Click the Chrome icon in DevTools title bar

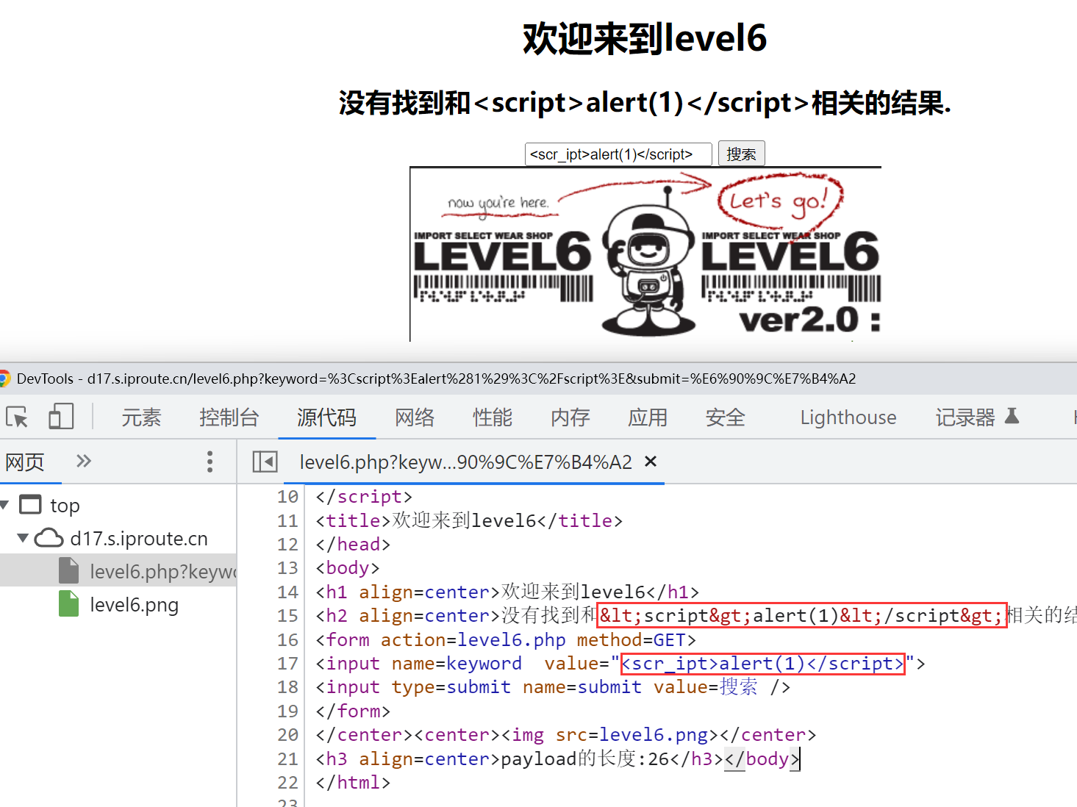[x=4, y=379]
